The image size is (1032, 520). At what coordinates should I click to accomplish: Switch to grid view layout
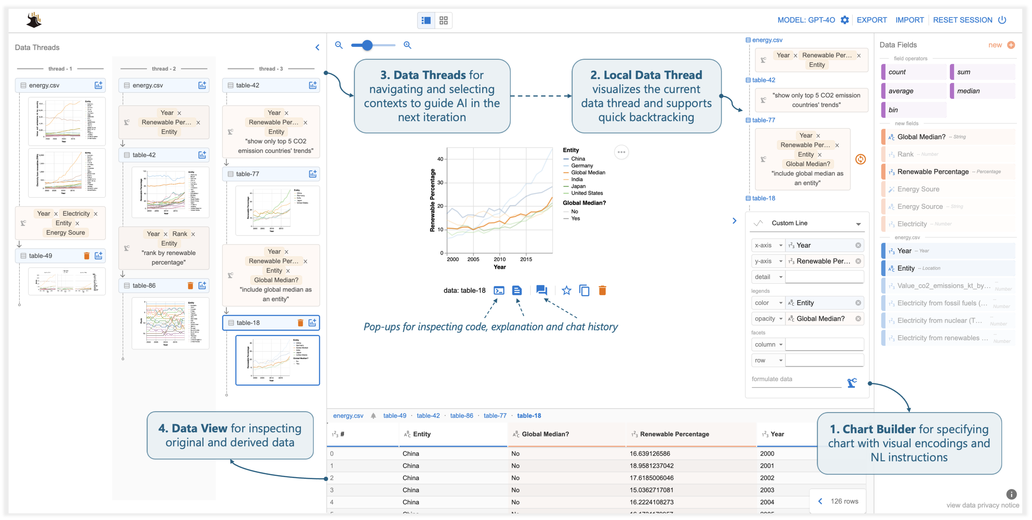tap(443, 20)
